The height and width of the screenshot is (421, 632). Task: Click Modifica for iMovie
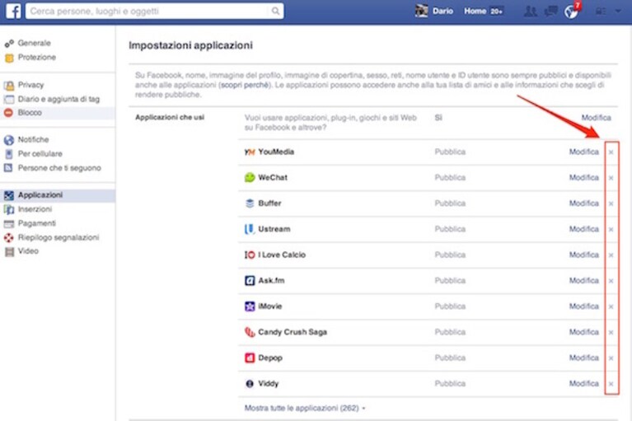point(583,306)
